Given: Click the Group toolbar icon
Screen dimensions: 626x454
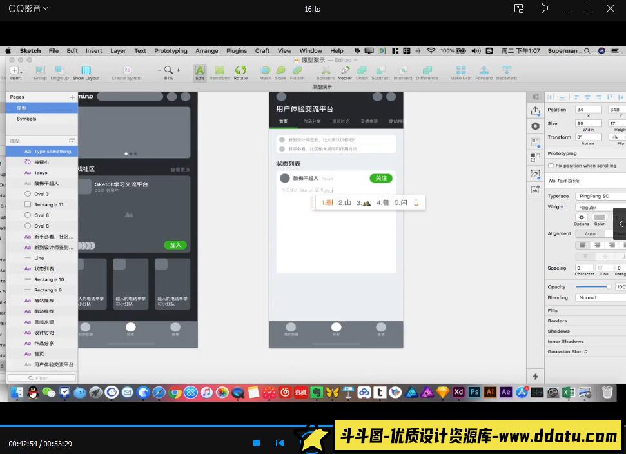Looking at the screenshot, I should pyautogui.click(x=40, y=73).
